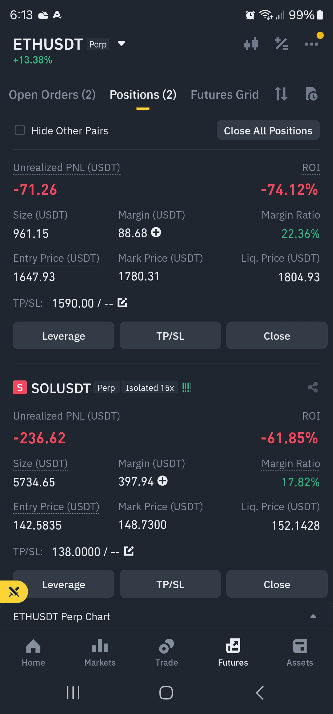Tap the Close All Positions button

pyautogui.click(x=268, y=130)
